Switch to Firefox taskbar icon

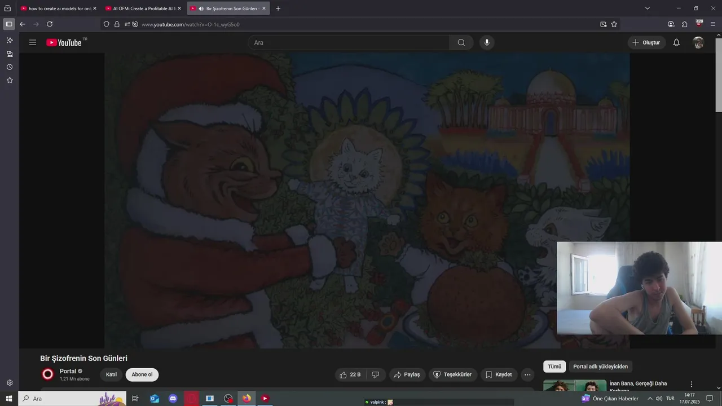(x=246, y=399)
